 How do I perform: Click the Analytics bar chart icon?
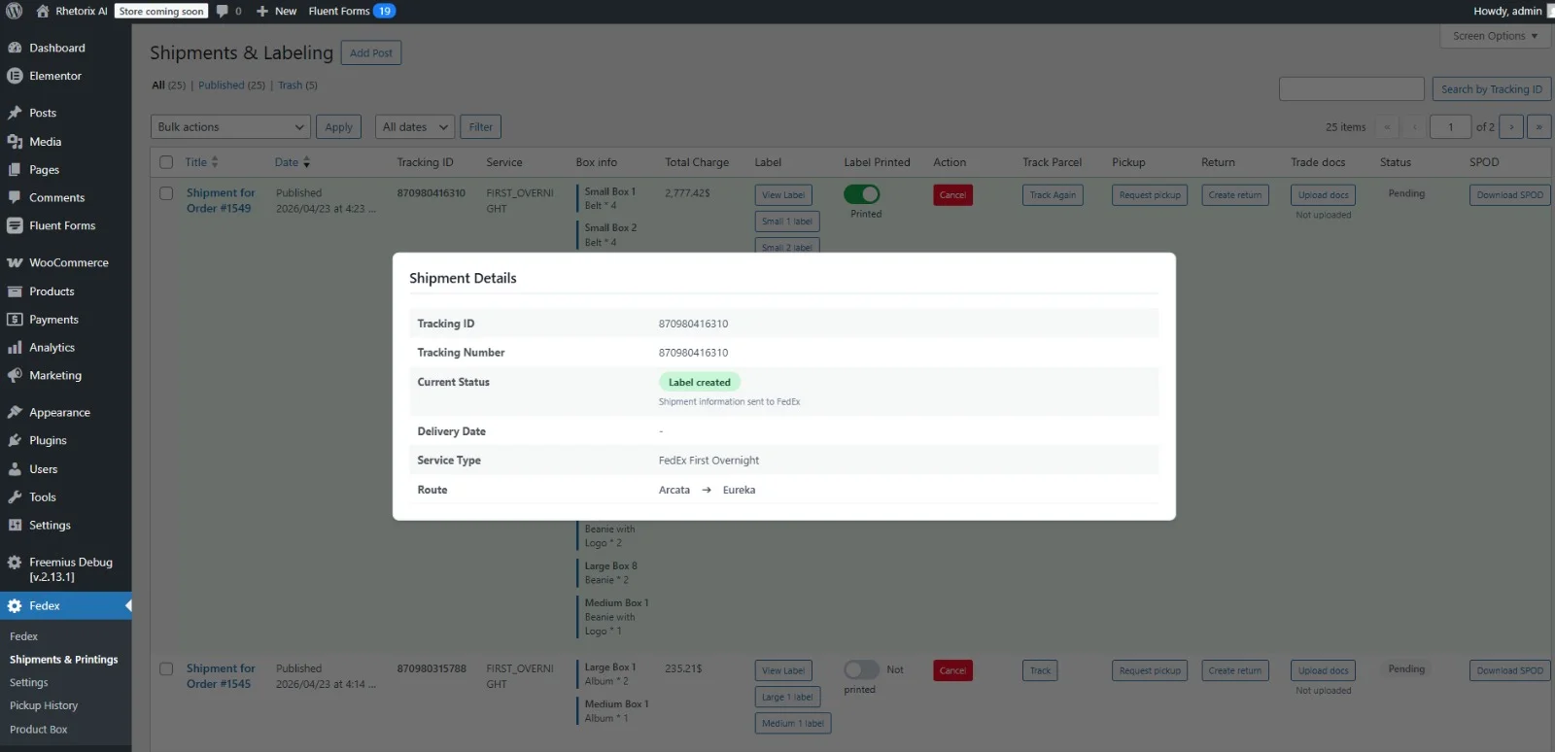point(15,347)
